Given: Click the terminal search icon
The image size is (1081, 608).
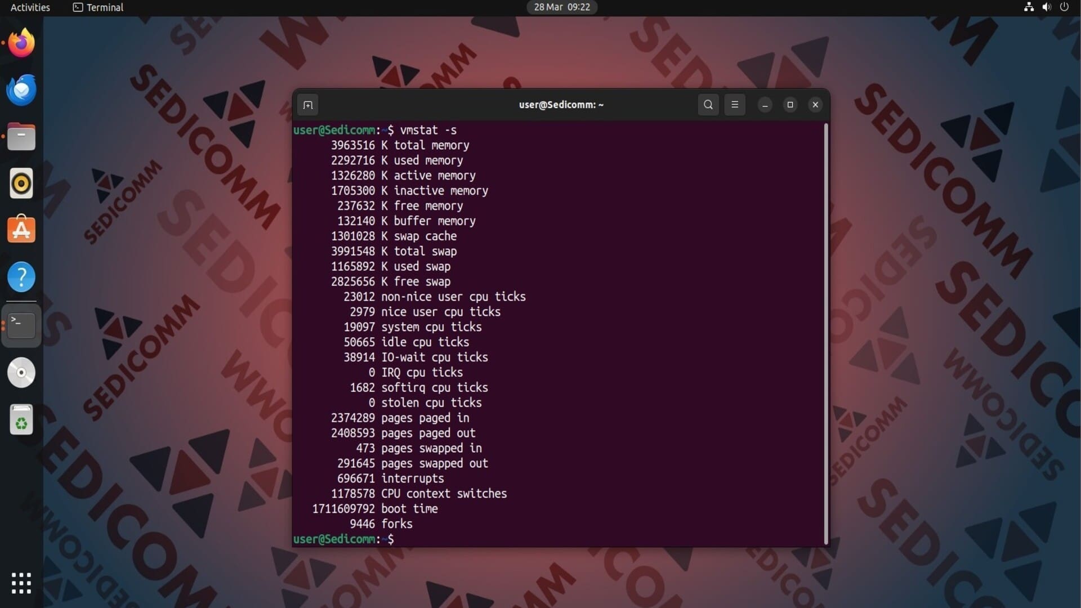Looking at the screenshot, I should (x=708, y=105).
